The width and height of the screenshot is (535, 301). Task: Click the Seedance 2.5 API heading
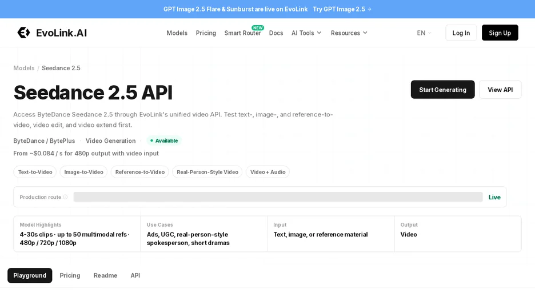93,93
